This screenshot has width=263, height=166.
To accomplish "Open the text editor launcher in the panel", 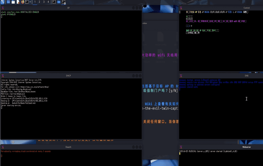I will pyautogui.click(x=18, y=2).
